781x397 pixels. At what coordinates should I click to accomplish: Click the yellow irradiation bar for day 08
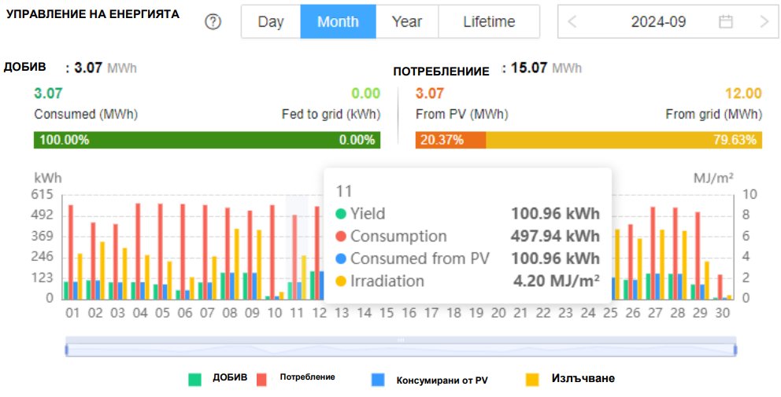pyautogui.click(x=237, y=263)
